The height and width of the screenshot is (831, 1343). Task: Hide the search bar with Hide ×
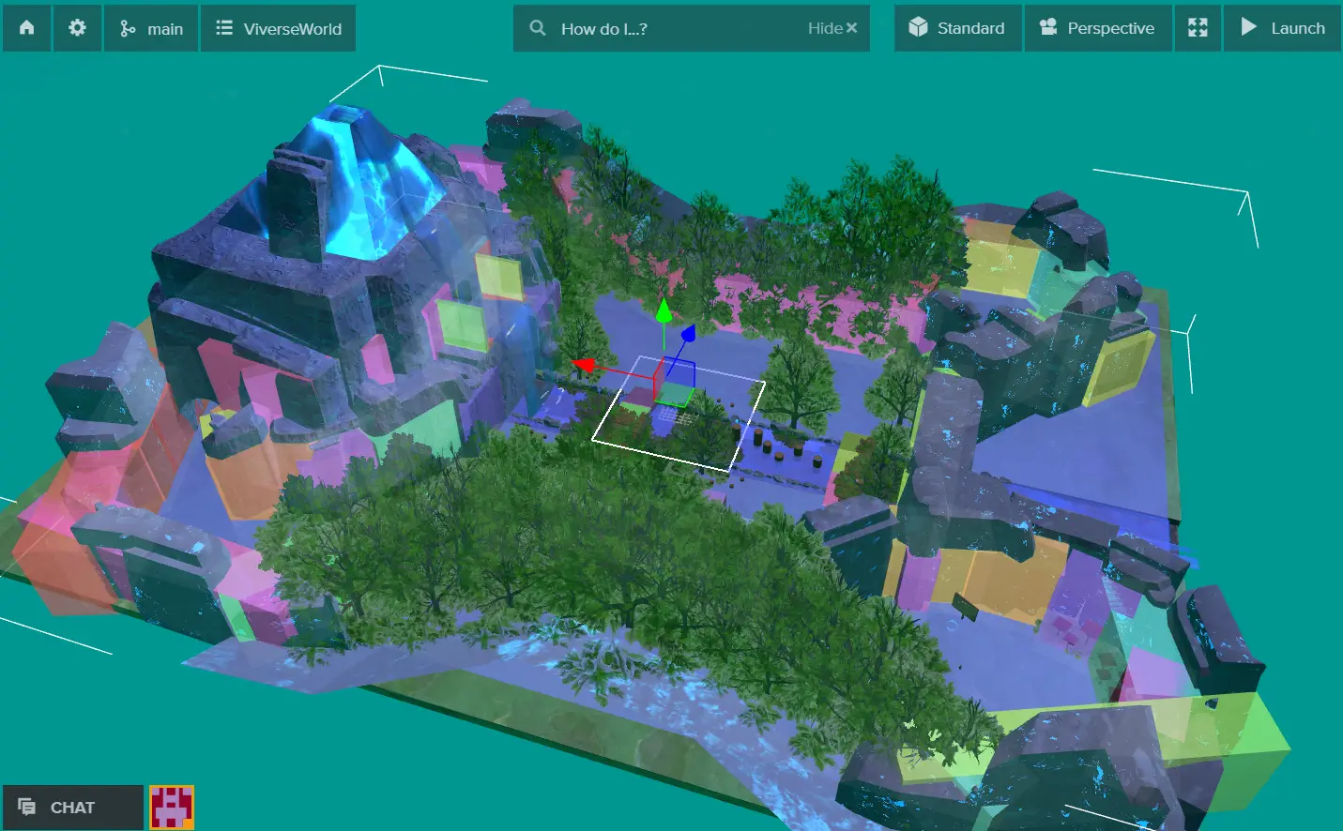[832, 28]
